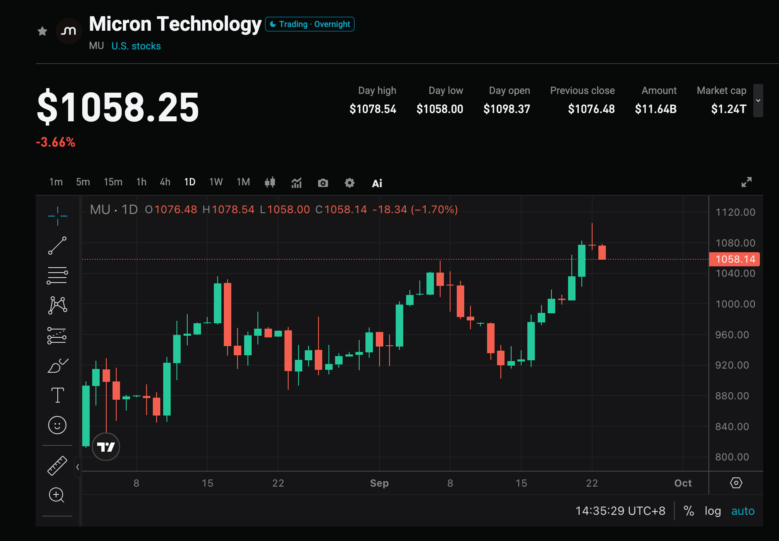Click the -3.66% change value
This screenshot has width=779, height=541.
[56, 142]
